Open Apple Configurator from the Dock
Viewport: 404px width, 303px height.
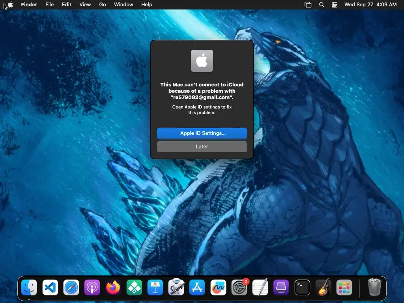281,287
